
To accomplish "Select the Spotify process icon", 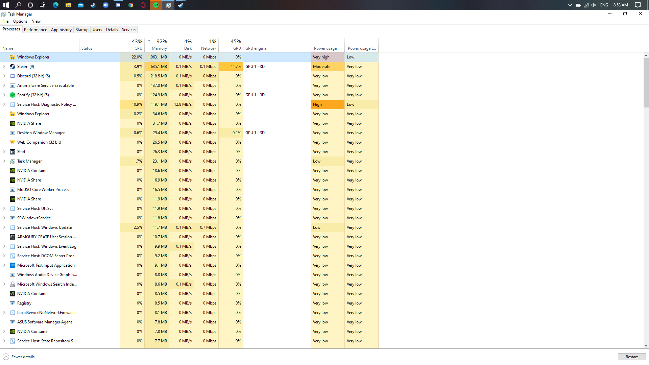I will coord(13,95).
